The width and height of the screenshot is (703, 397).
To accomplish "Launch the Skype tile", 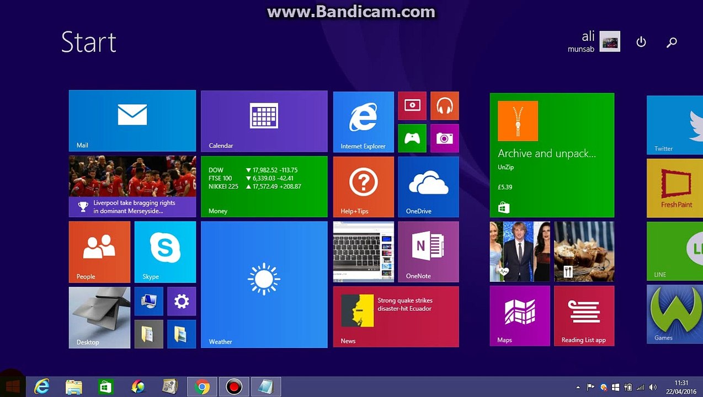I will (x=165, y=252).
